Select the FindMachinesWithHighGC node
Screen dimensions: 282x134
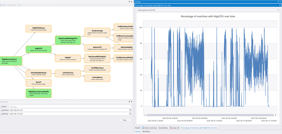tap(123, 58)
